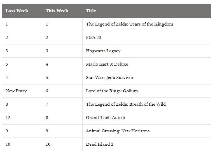The image size is (218, 157).
Task: Select this week's rank 4 cell
Action: (47, 64)
